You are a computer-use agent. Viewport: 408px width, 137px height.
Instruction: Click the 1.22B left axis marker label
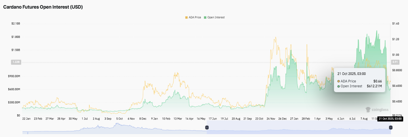(15, 62)
